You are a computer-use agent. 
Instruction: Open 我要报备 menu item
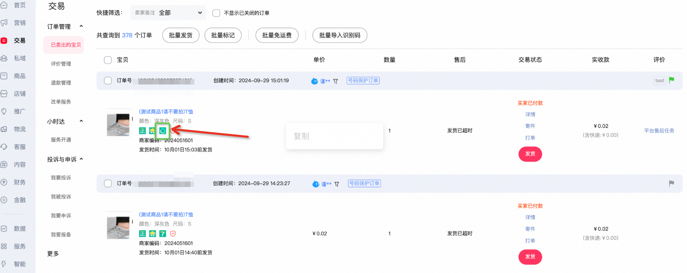(61, 235)
